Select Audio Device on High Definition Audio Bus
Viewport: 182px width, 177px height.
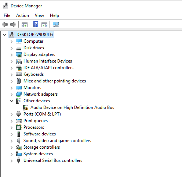72,107
